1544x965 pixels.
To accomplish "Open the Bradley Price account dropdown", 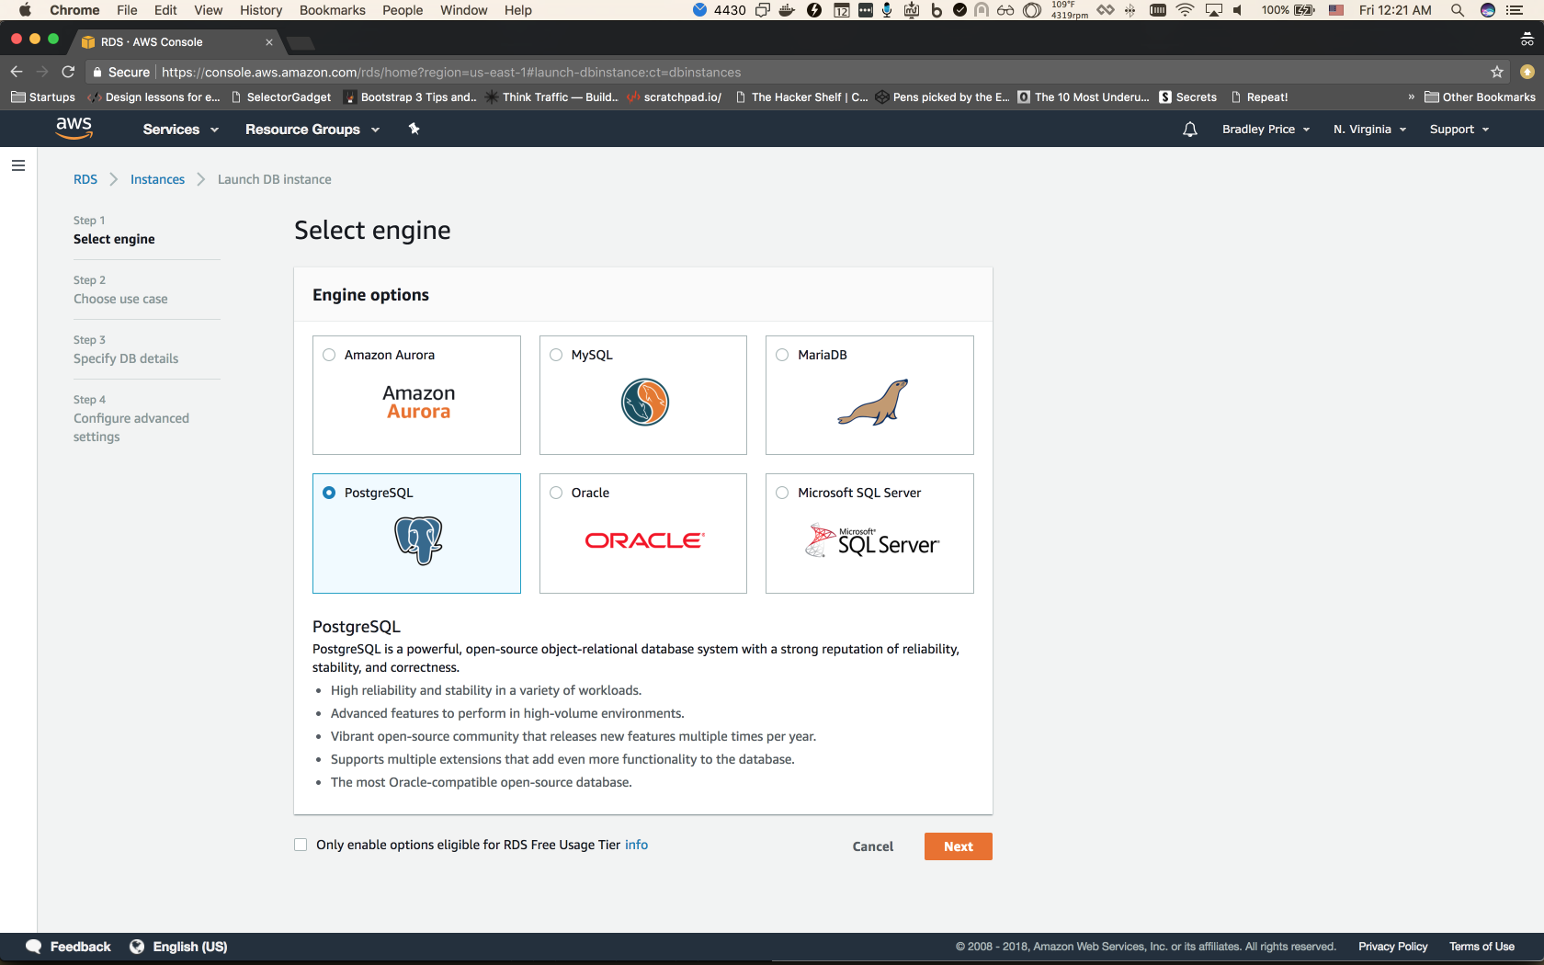I will click(1266, 130).
